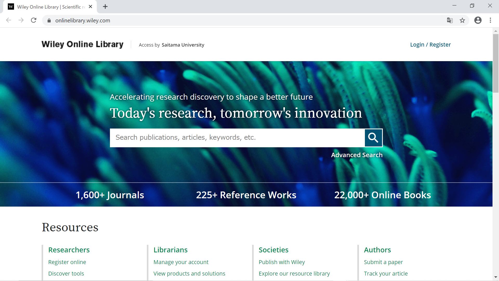Click the page scrollbar thumb
This screenshot has width=499, height=281.
click(x=496, y=63)
